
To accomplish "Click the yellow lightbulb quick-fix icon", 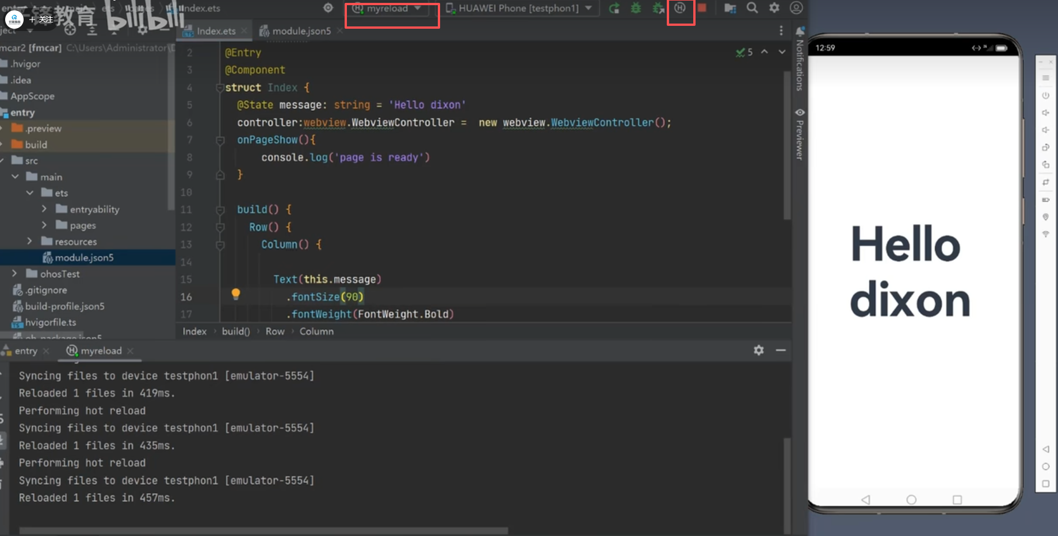I will coord(235,294).
